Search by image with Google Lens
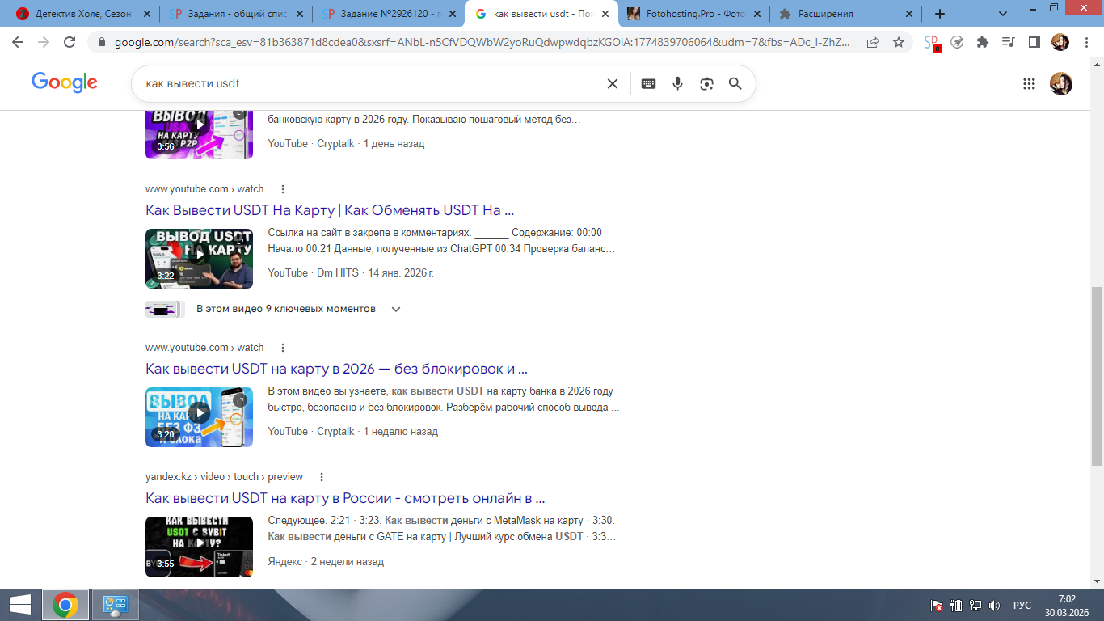 pyautogui.click(x=707, y=83)
